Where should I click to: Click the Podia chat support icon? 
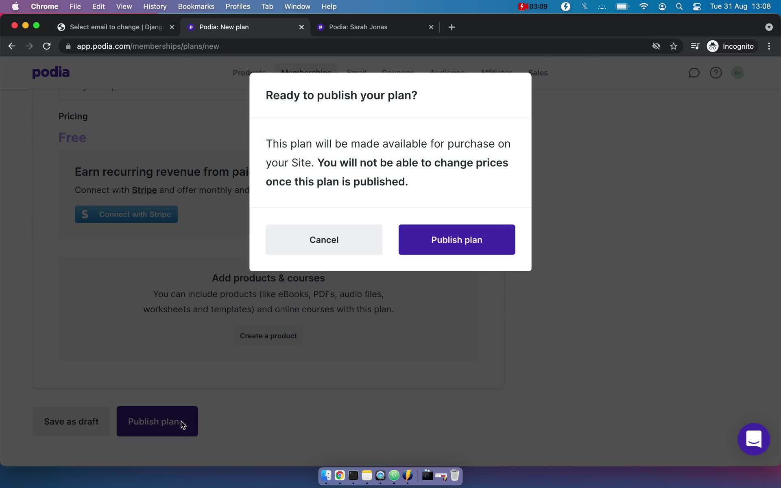coord(753,438)
